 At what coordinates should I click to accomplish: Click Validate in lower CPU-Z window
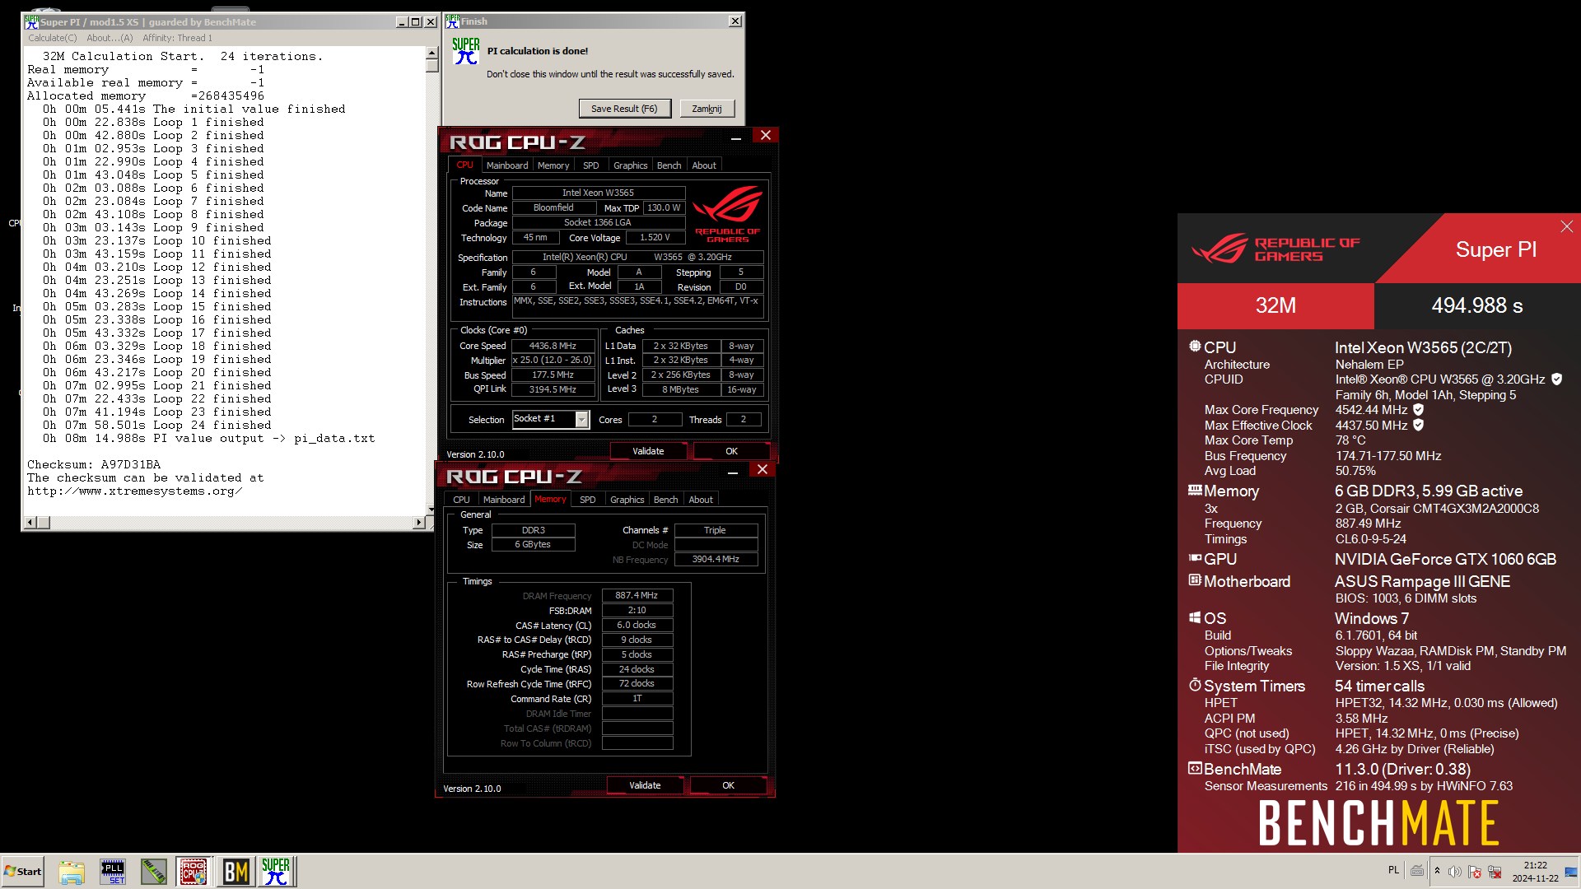pyautogui.click(x=645, y=785)
